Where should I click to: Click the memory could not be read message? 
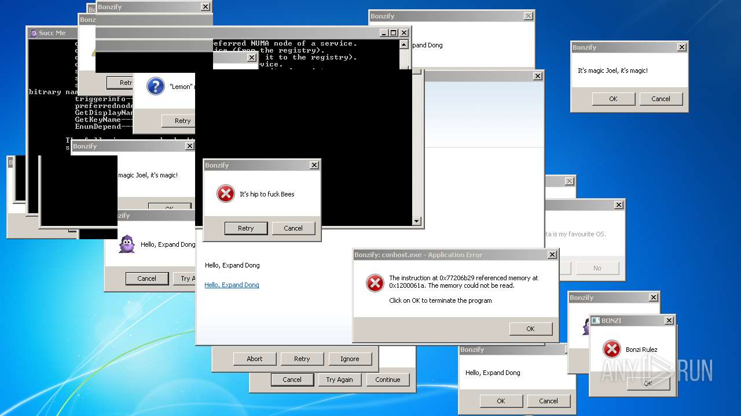(x=463, y=281)
